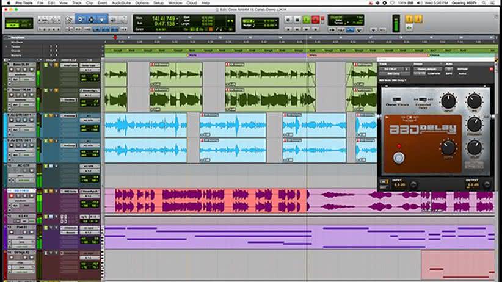Click the Bypass button in plugin header
502x282 pixels.
pyautogui.click(x=462, y=69)
